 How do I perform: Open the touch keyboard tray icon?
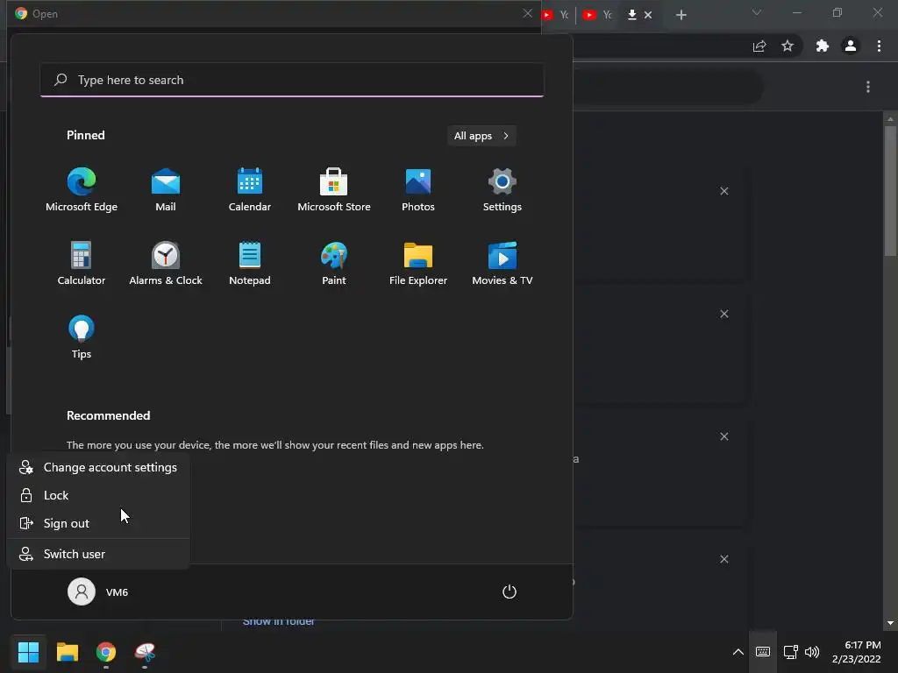tap(763, 652)
